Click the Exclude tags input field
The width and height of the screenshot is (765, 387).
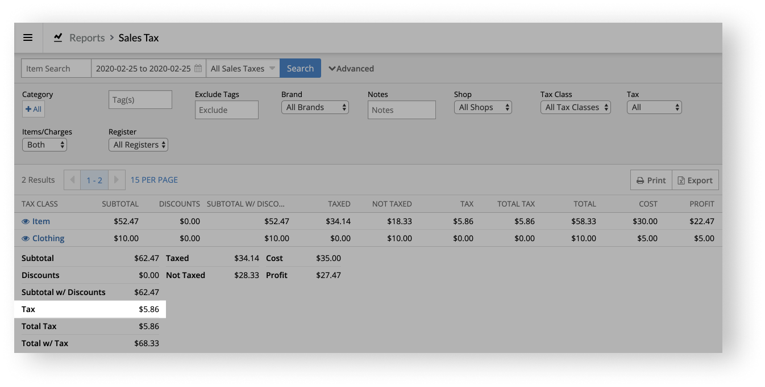(227, 110)
